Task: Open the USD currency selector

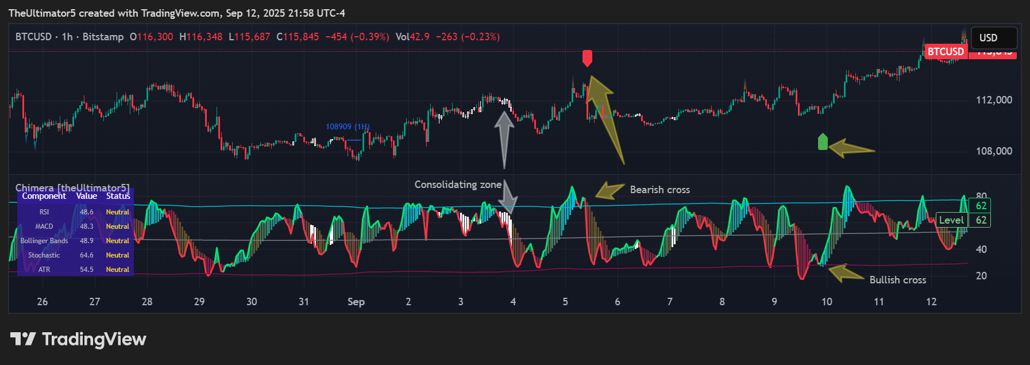Action: pos(994,38)
